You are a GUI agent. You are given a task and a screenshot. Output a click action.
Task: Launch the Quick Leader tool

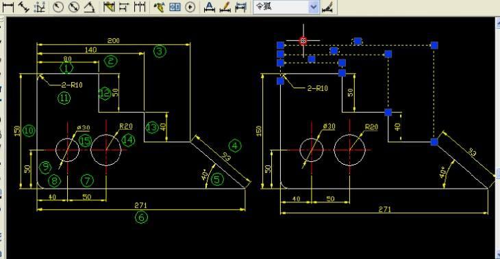[159, 7]
